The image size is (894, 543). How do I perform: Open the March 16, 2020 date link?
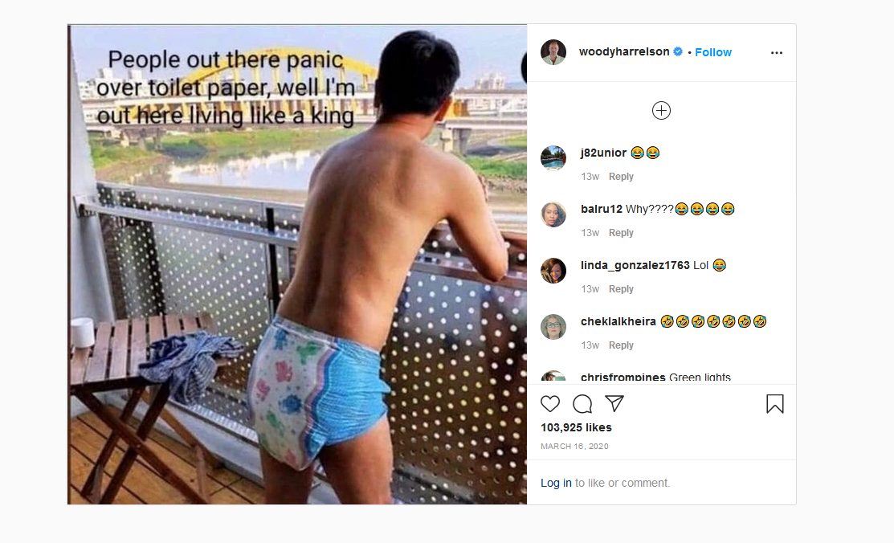click(574, 446)
